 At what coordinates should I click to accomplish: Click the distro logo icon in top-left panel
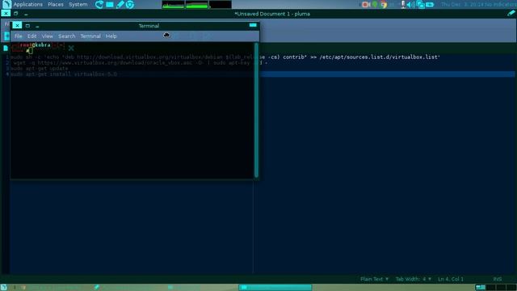(6, 4)
